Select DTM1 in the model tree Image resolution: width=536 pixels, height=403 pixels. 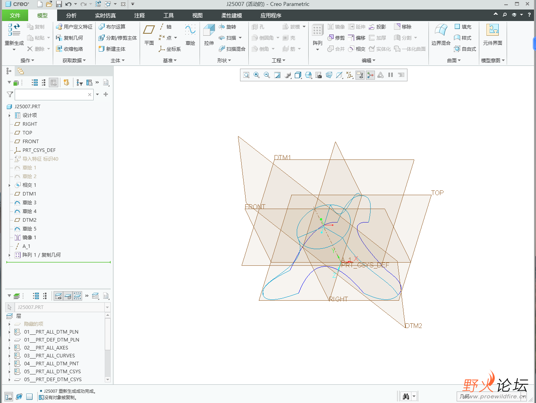click(29, 194)
